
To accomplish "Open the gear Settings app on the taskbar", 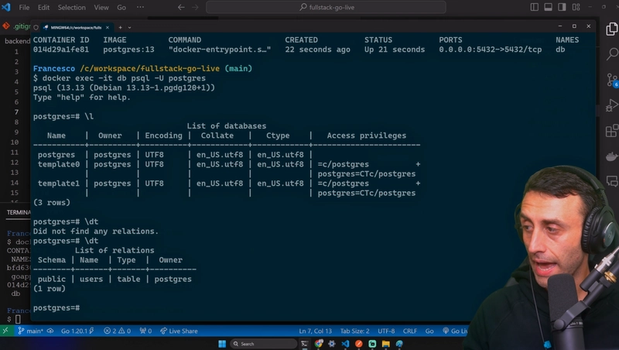I will click(332, 344).
